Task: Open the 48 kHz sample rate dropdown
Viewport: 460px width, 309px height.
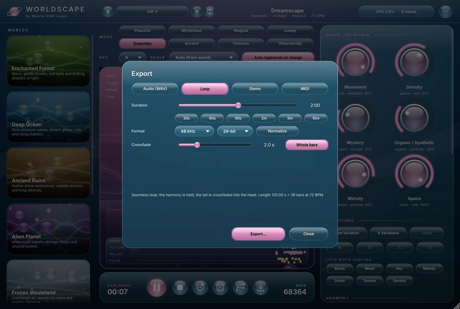Action: pyautogui.click(x=194, y=131)
